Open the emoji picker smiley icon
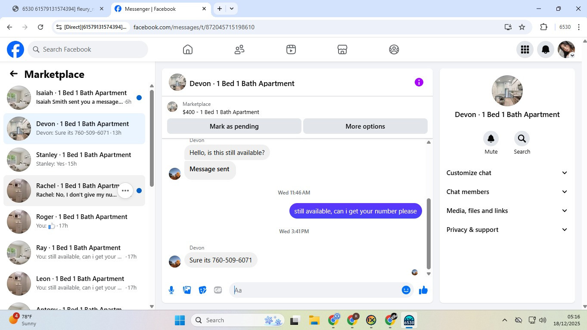The height and width of the screenshot is (330, 587). [x=406, y=290]
